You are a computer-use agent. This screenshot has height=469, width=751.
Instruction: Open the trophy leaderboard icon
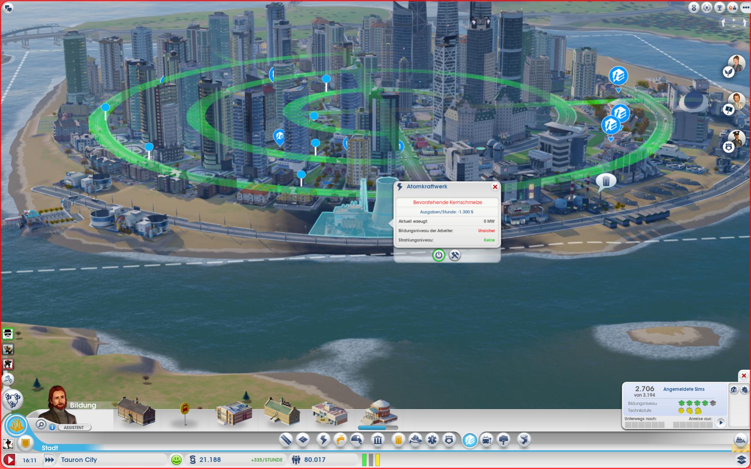click(x=719, y=7)
